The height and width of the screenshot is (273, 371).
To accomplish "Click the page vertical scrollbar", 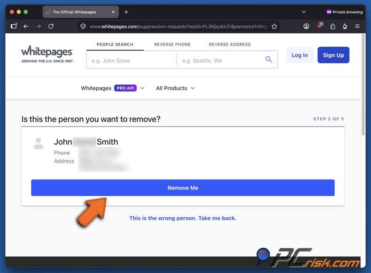I will pos(363,85).
